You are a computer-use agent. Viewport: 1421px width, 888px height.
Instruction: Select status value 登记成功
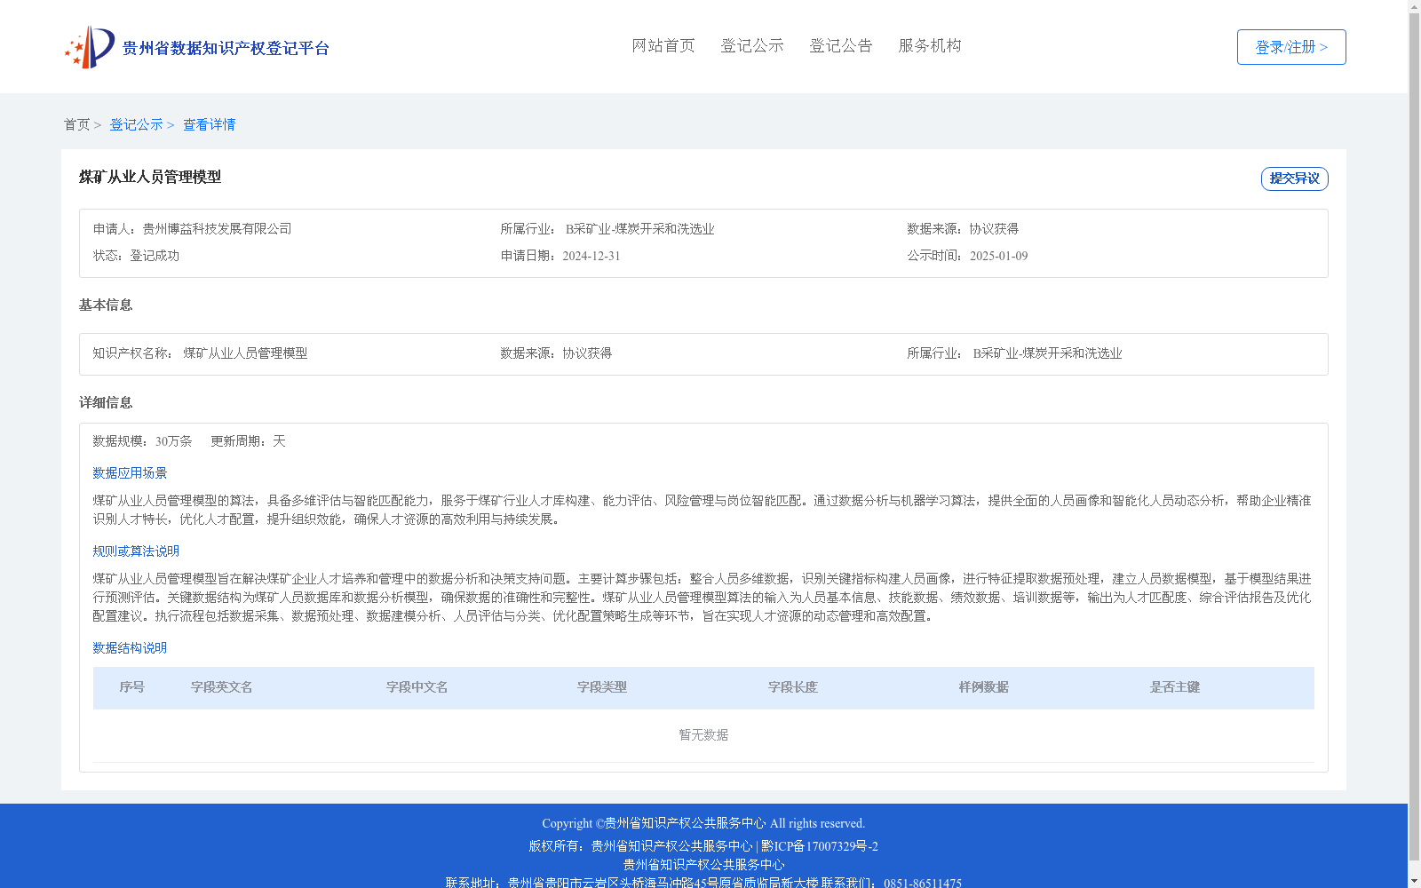point(155,256)
